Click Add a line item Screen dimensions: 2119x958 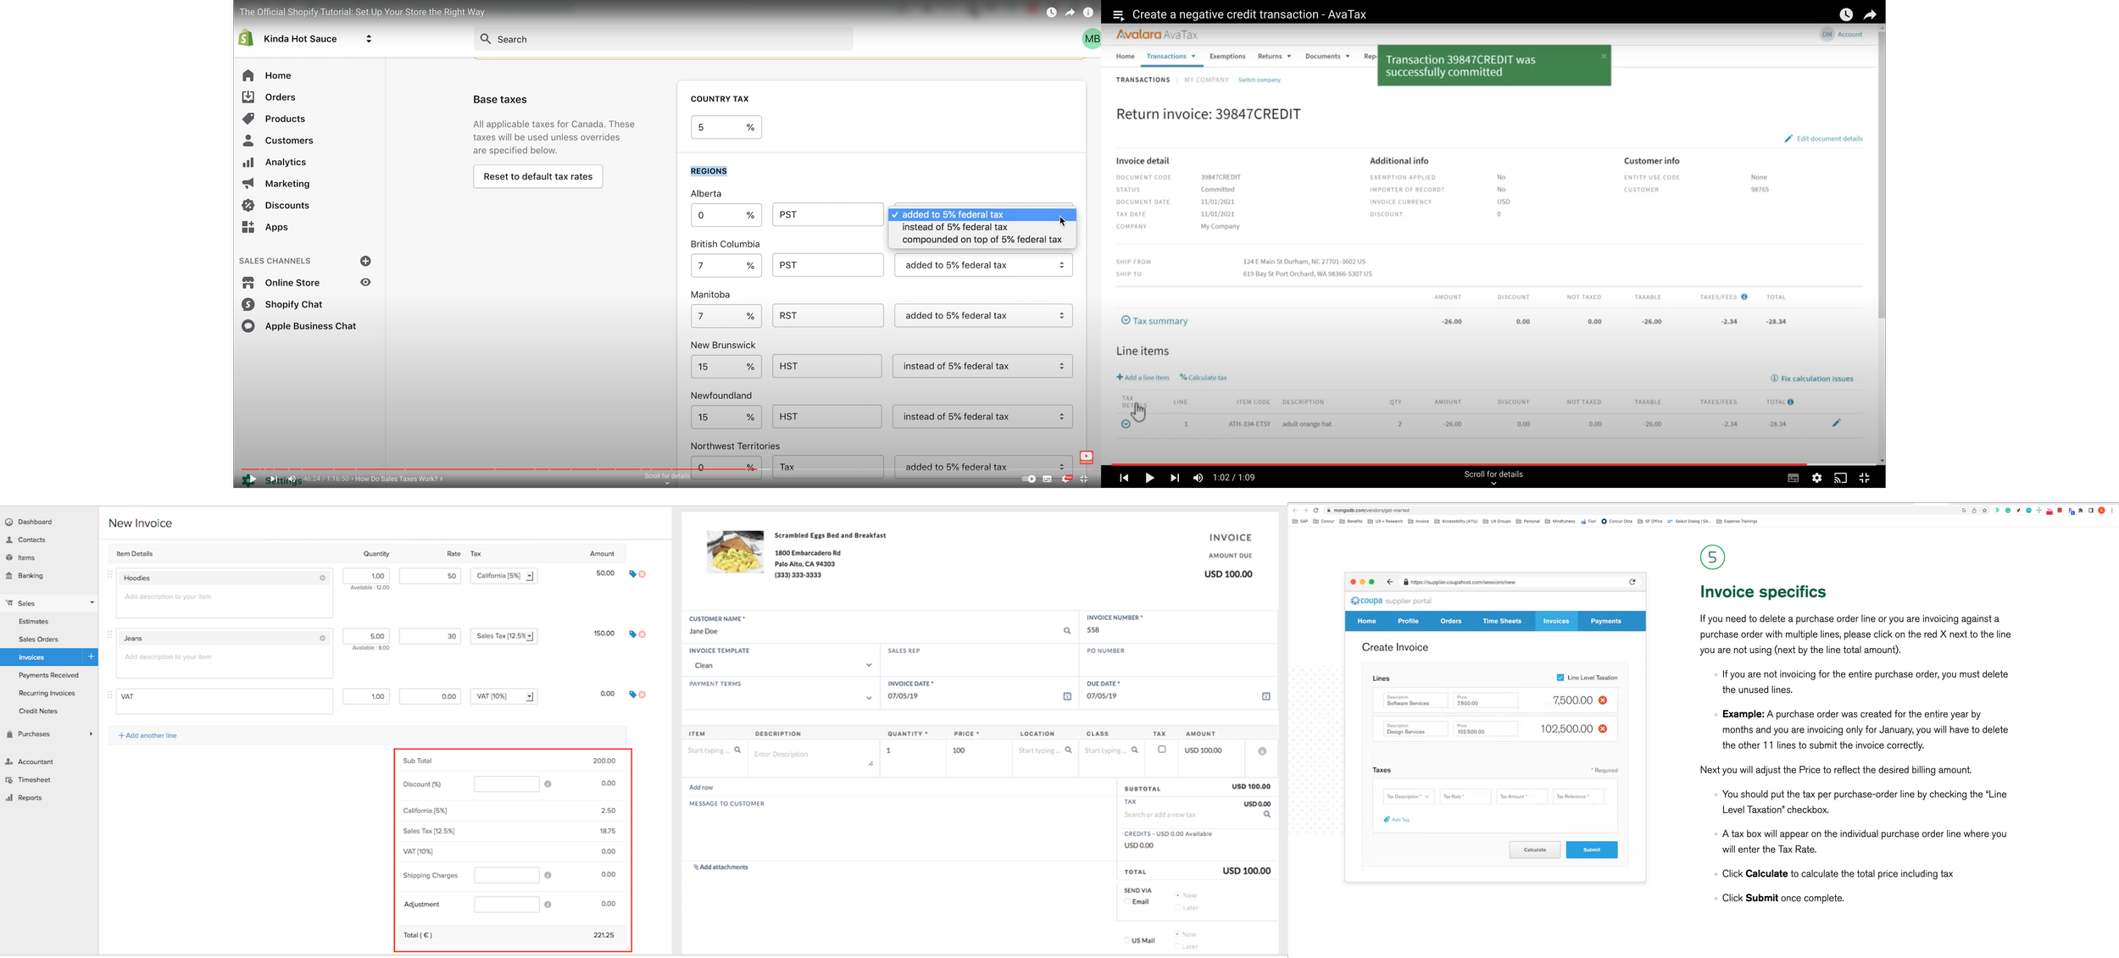[x=1143, y=378]
